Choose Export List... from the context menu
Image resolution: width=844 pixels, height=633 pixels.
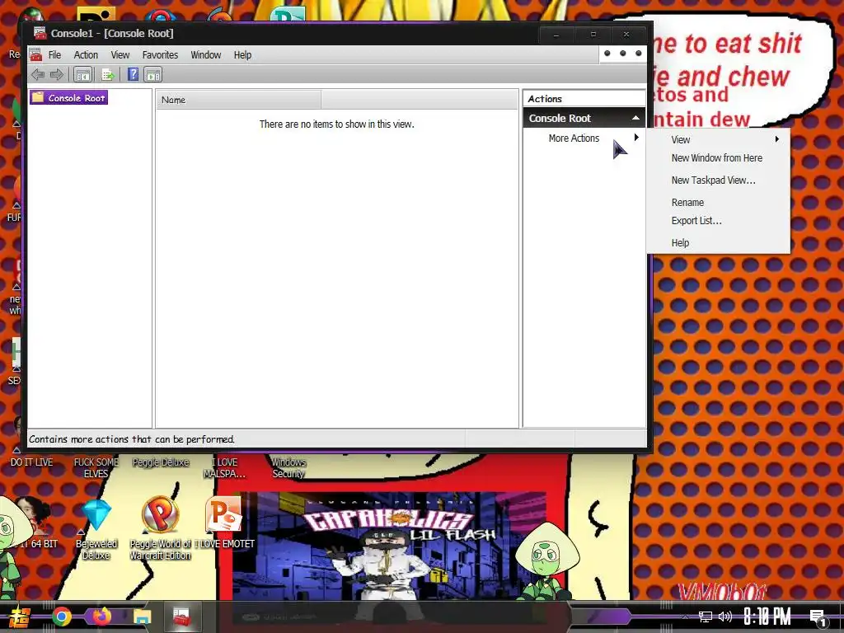[718, 221]
